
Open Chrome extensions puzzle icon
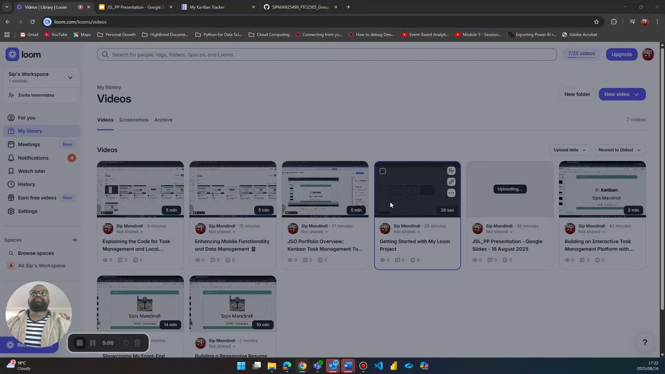(x=614, y=22)
